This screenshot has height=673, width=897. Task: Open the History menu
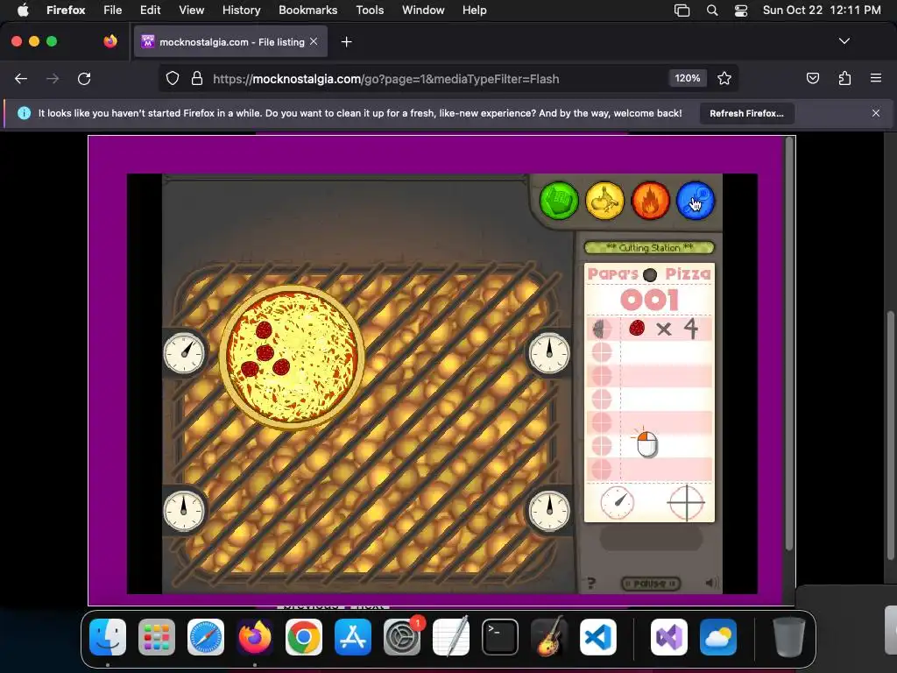click(x=242, y=11)
